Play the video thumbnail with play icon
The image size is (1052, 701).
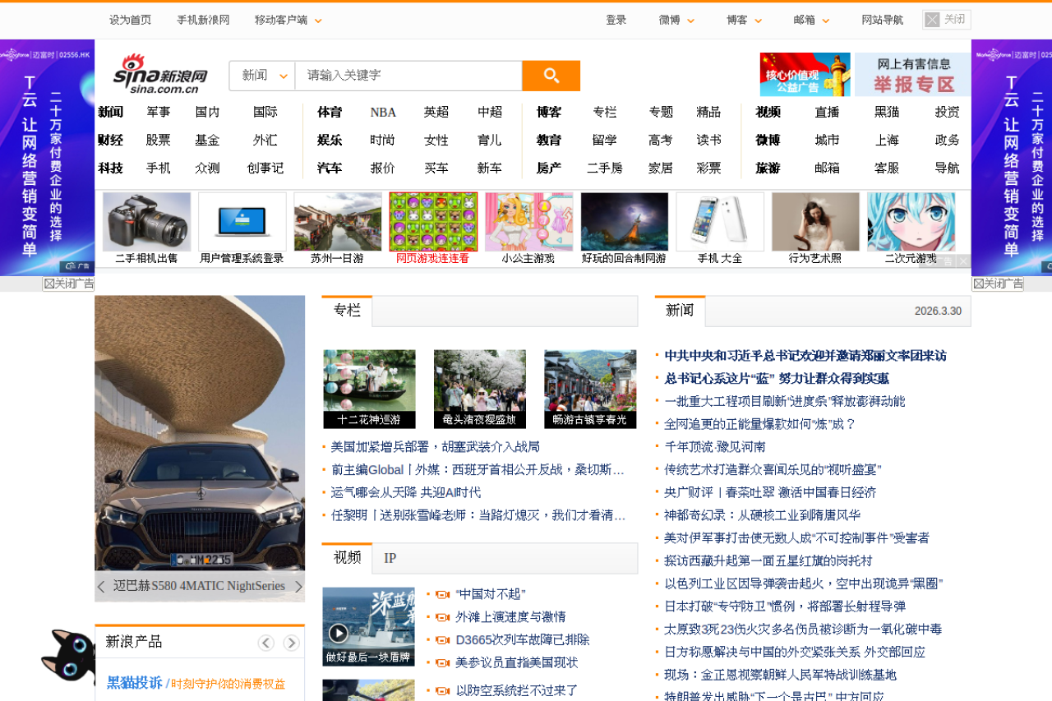pos(338,633)
